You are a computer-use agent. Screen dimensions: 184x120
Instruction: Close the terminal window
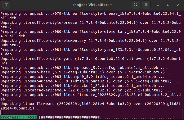point(178,5)
